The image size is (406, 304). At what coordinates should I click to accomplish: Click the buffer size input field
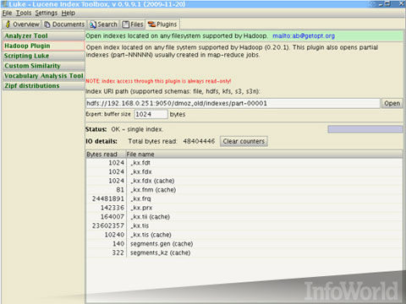[x=151, y=114]
